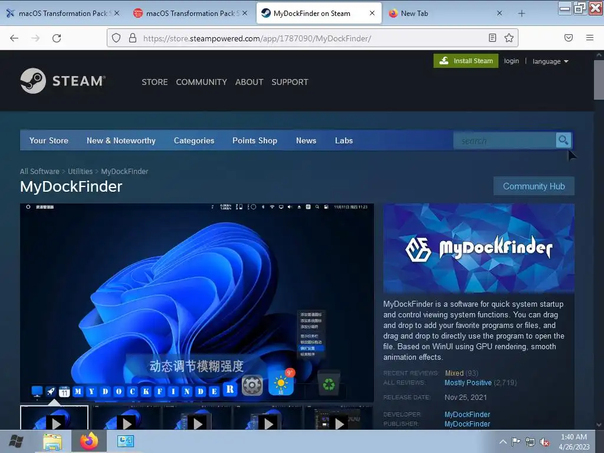Viewport: 604px width, 453px height.
Task: Open SUPPORT in Steam header
Action: tap(290, 82)
